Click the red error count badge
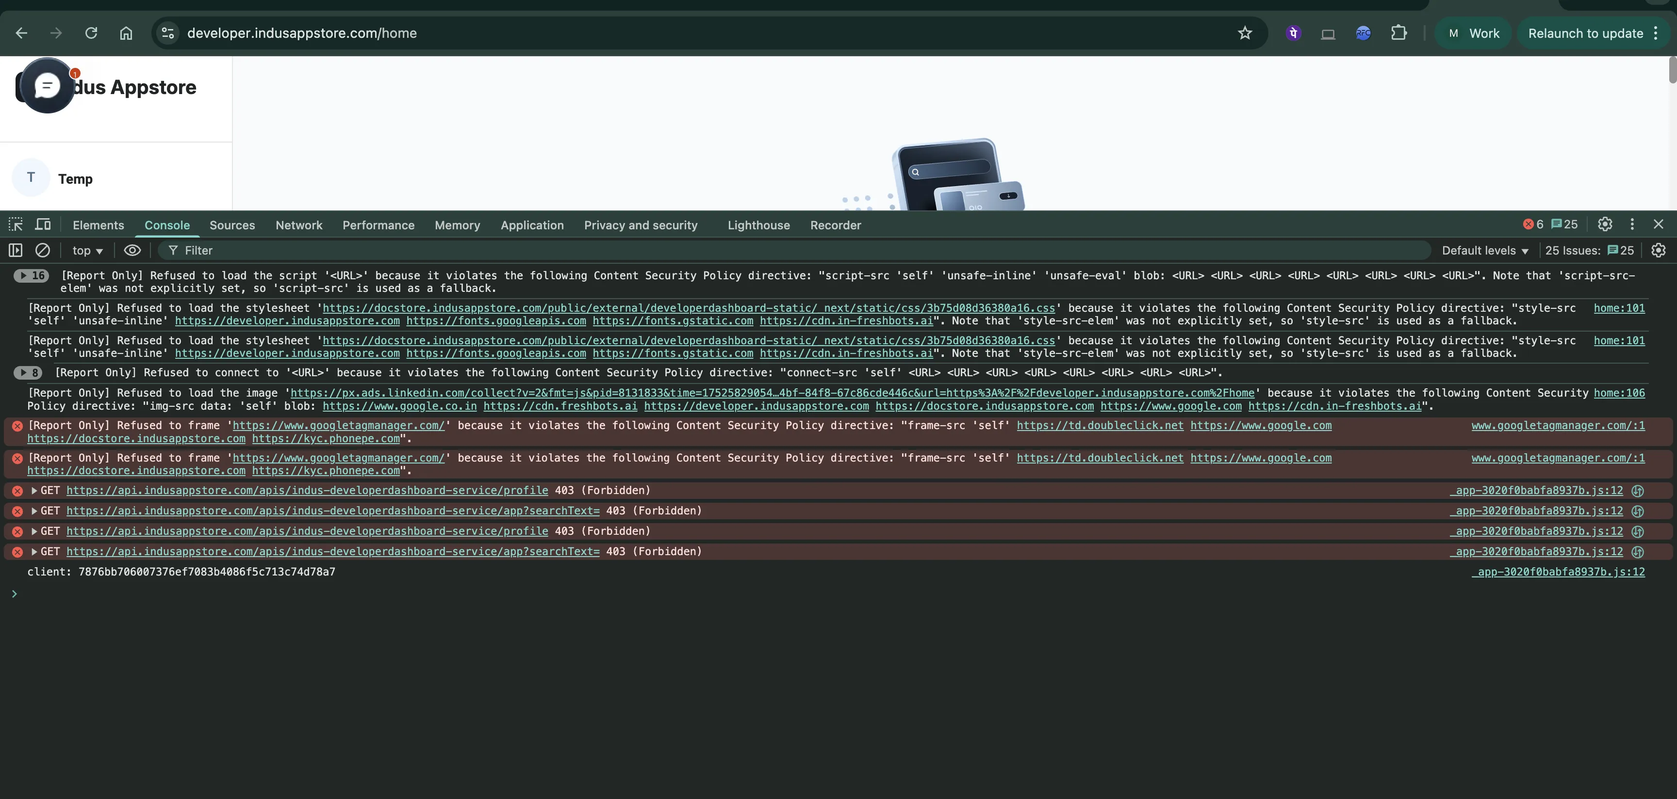Image resolution: width=1677 pixels, height=799 pixels. [x=1533, y=224]
